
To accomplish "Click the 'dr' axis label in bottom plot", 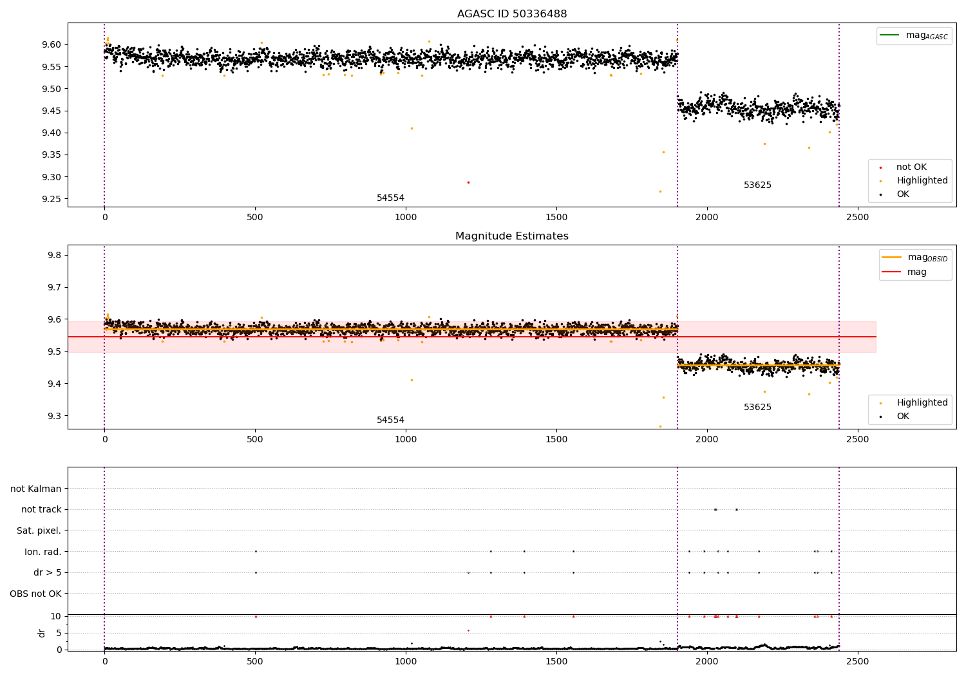I will pos(42,633).
